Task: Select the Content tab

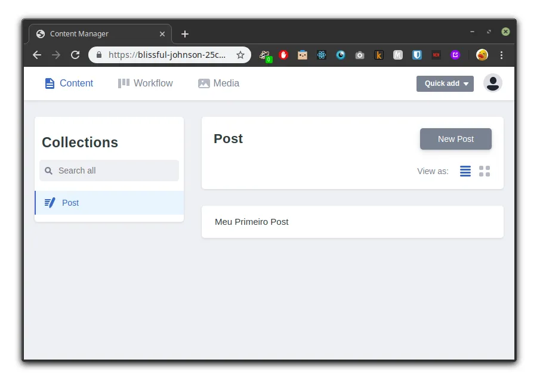Action: (69, 83)
